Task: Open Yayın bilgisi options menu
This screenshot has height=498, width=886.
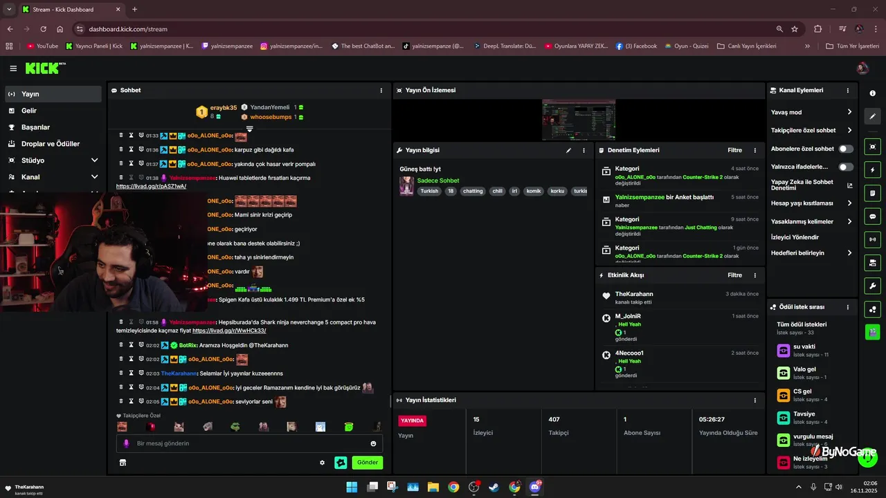Action: click(x=584, y=150)
